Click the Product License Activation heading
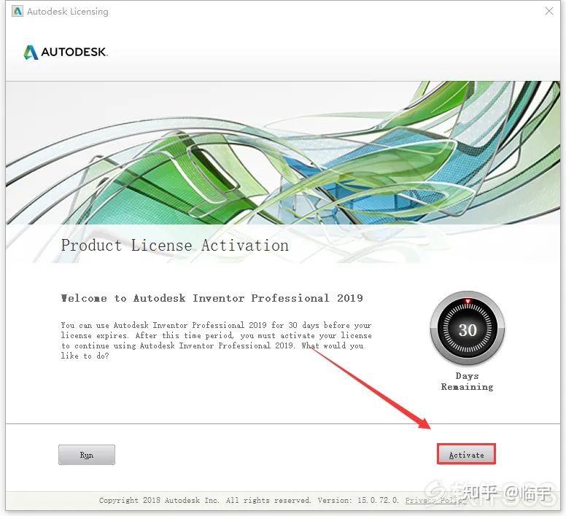This screenshot has height=516, width=566. [175, 246]
